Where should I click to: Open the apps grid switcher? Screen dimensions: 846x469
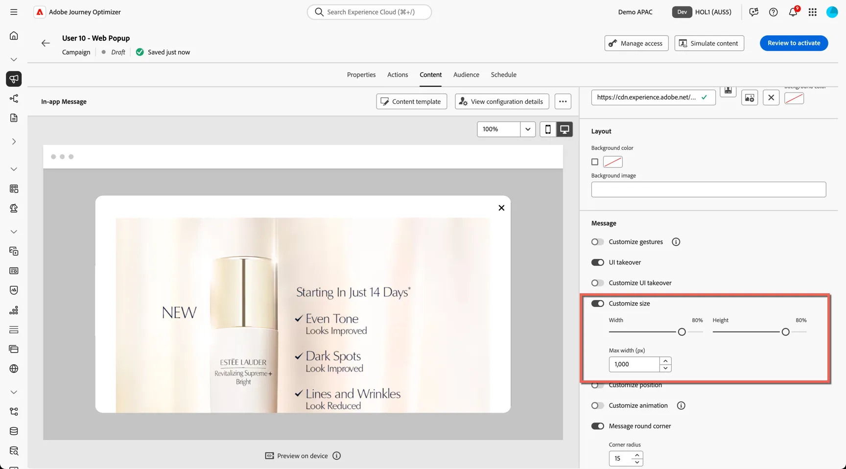point(813,12)
